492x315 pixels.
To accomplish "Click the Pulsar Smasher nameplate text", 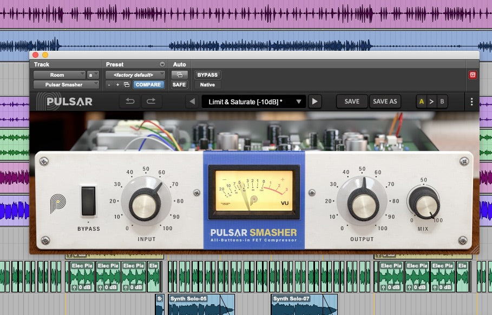I will click(253, 233).
